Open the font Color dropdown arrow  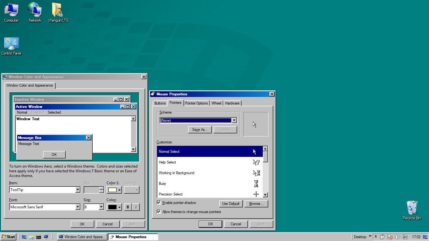pos(119,207)
